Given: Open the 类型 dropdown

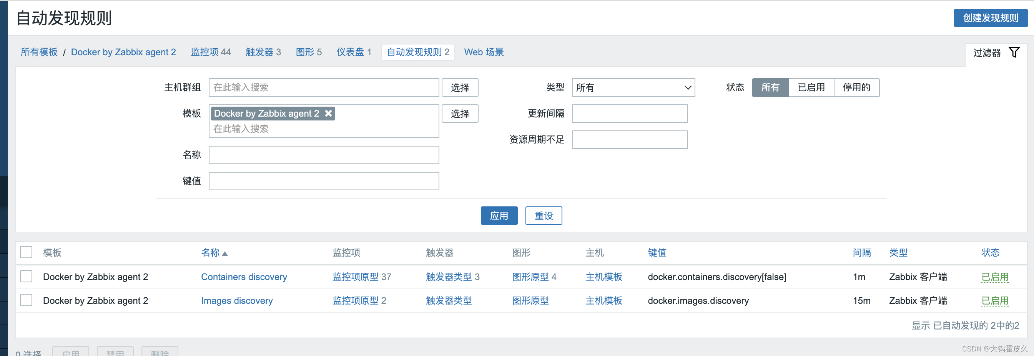Looking at the screenshot, I should (x=633, y=87).
